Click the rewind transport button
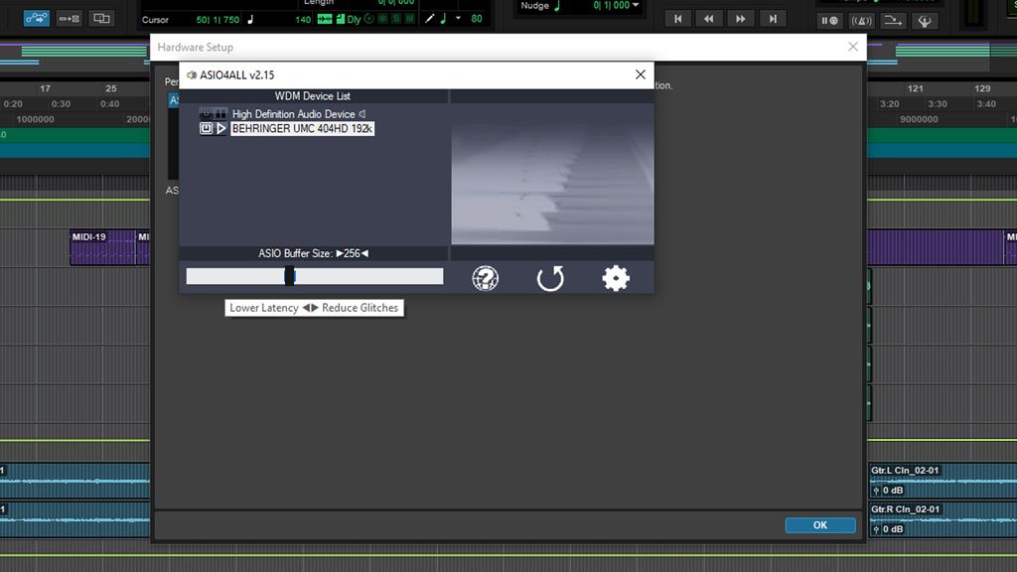This screenshot has width=1017, height=572. point(709,19)
